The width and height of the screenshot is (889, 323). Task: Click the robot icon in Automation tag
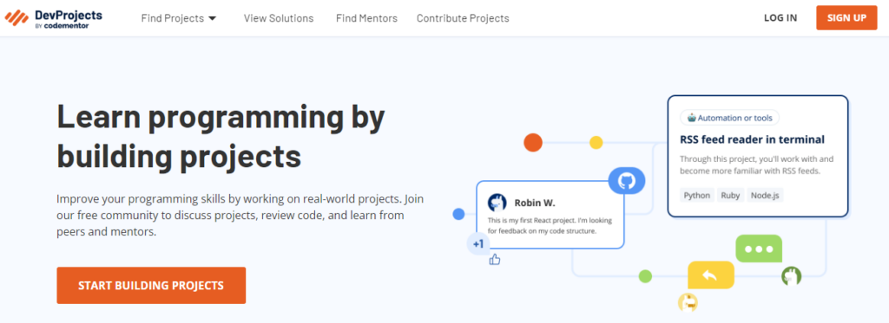pos(691,118)
